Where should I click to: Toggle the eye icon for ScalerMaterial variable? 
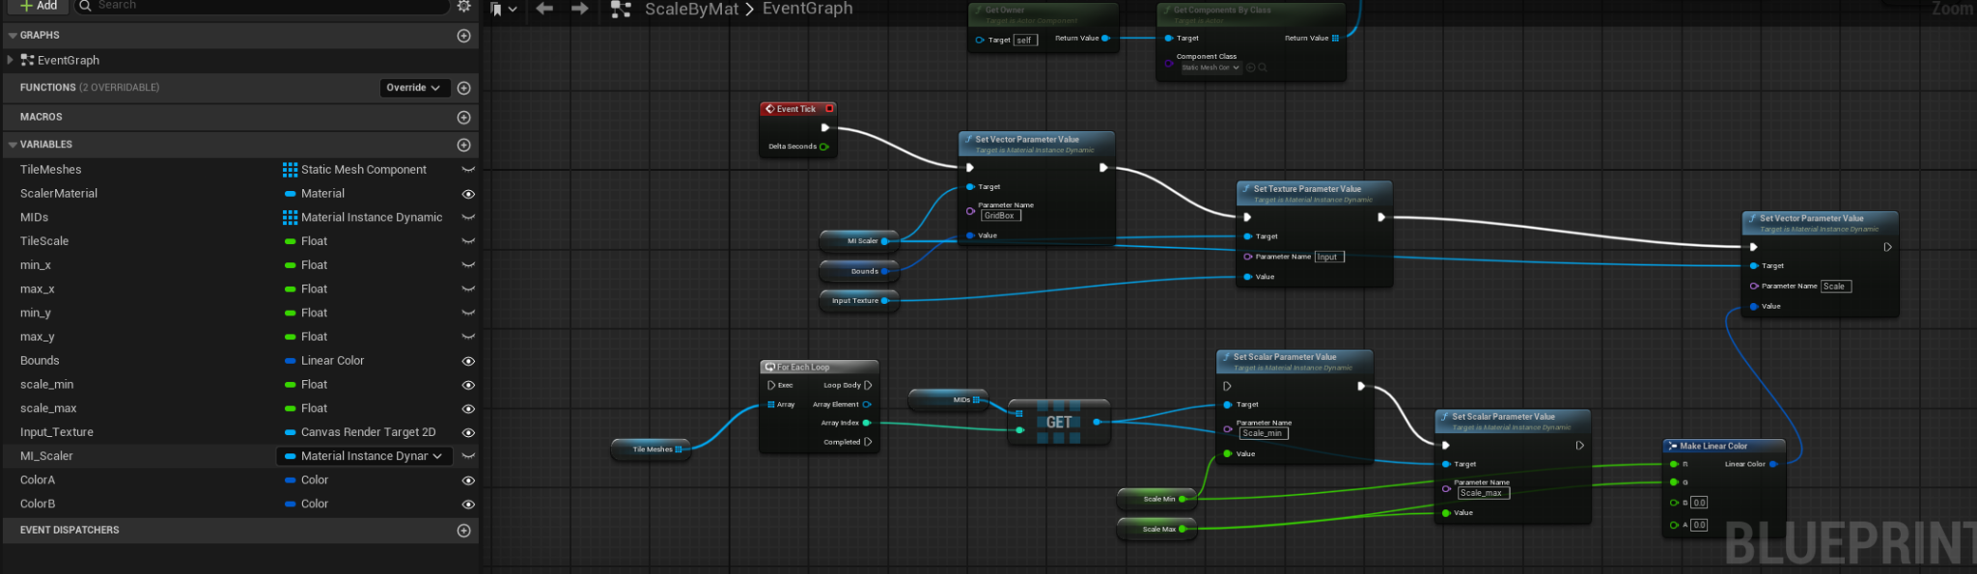coord(468,194)
